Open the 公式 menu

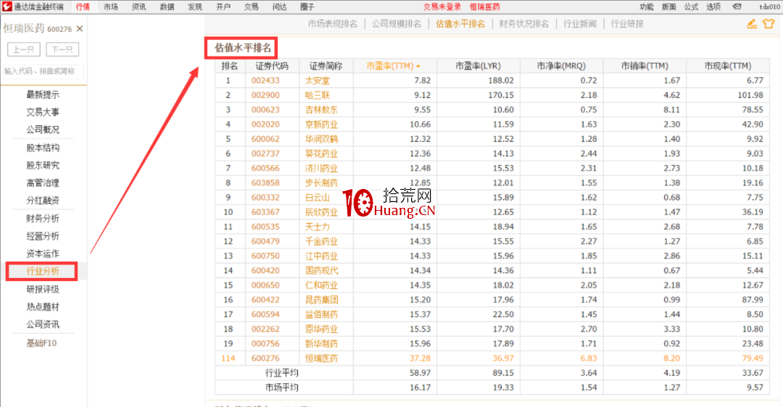point(691,7)
